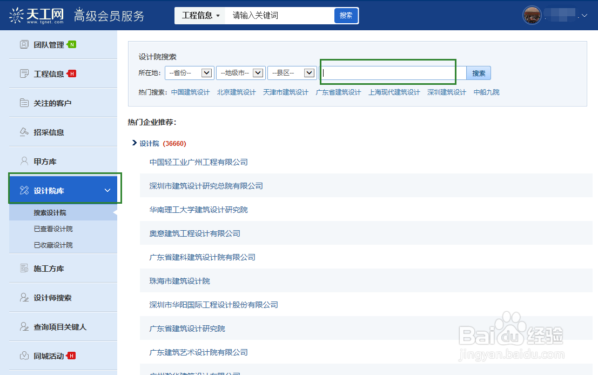Click the 天工网 logo

coord(36,16)
